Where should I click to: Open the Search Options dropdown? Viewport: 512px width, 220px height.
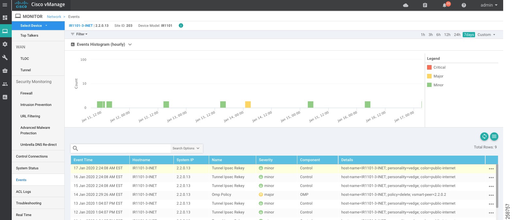pos(186,148)
